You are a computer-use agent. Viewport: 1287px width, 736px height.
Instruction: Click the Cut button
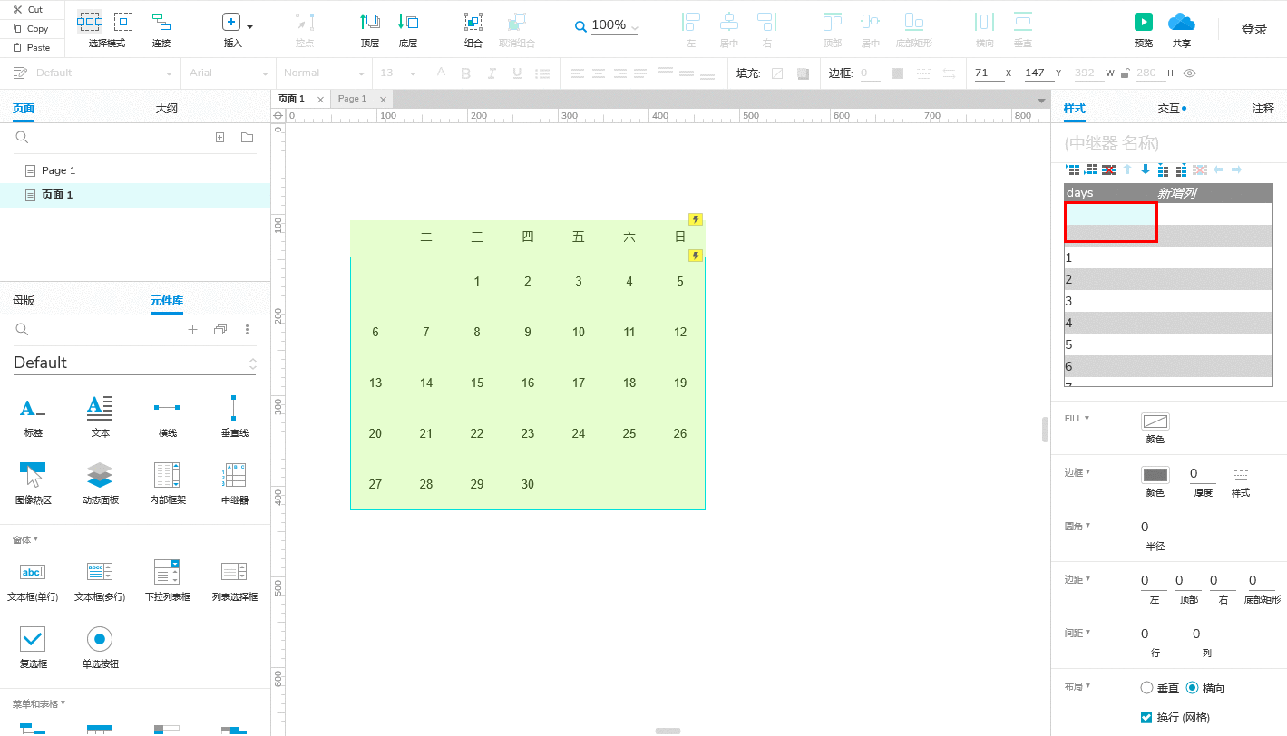tap(30, 9)
